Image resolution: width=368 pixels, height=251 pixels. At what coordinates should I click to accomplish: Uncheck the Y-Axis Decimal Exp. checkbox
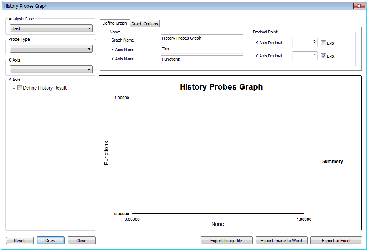324,56
